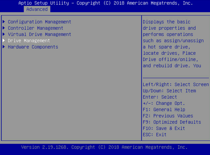This screenshot has width=210, height=155.
Task: Click the arrow beside Hardware Components
Action: 4,46
